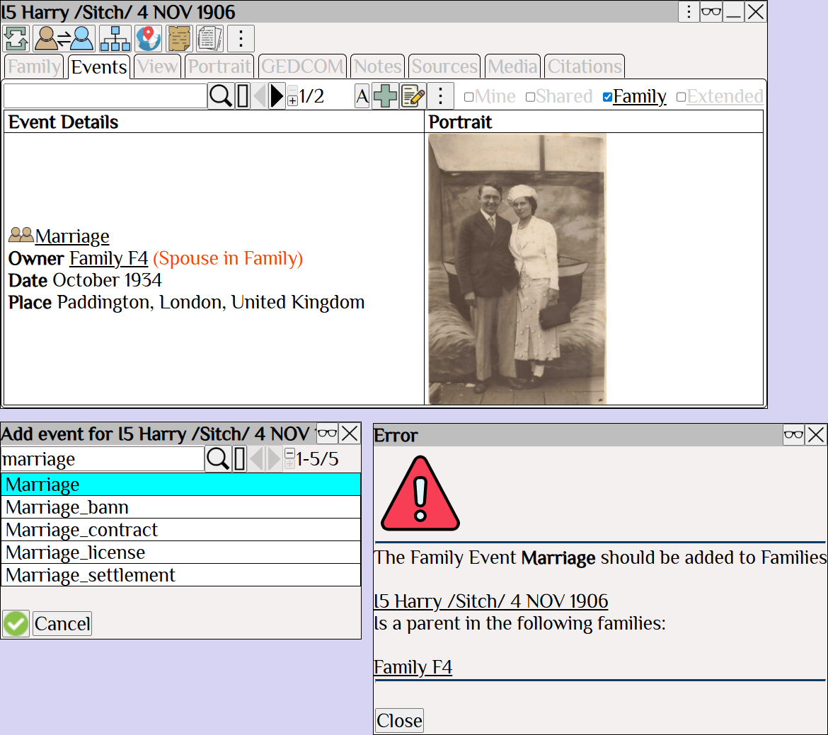Uncheck the Family filter checkbox

coord(607,97)
